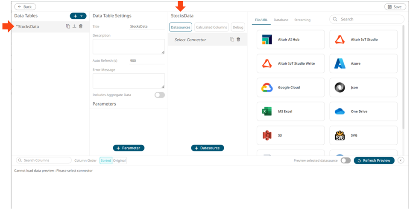Pick the Google Cloud connector
Image resolution: width=410 pixels, height=209 pixels.
290,88
